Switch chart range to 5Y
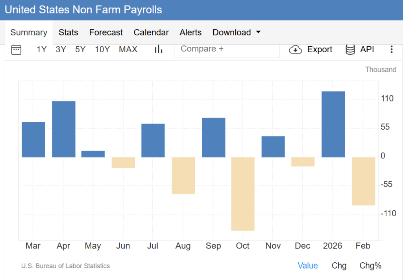Image resolution: width=403 pixels, height=280 pixels. (80, 50)
